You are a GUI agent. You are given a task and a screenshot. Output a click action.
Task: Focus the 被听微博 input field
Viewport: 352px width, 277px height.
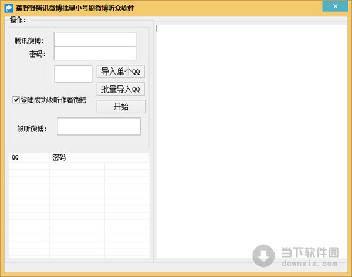pyautogui.click(x=99, y=126)
